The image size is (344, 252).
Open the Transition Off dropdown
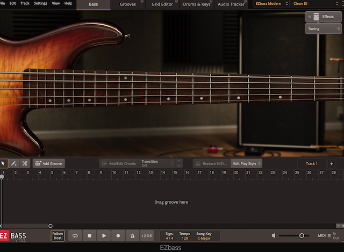pyautogui.click(x=157, y=164)
